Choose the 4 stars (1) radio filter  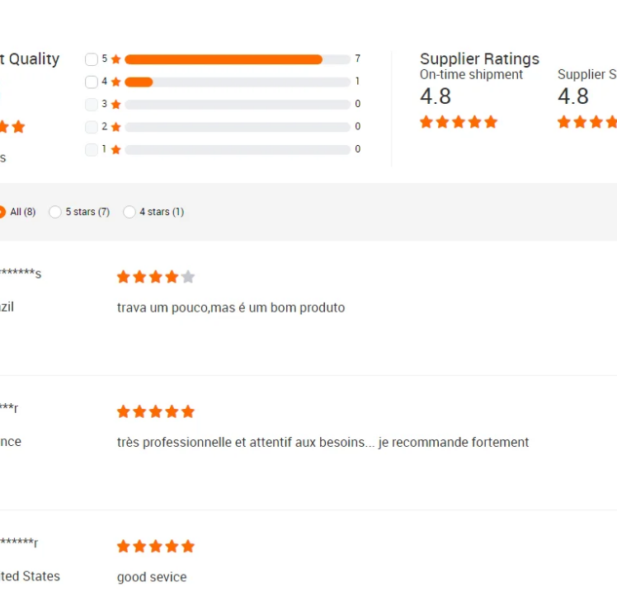(x=129, y=212)
